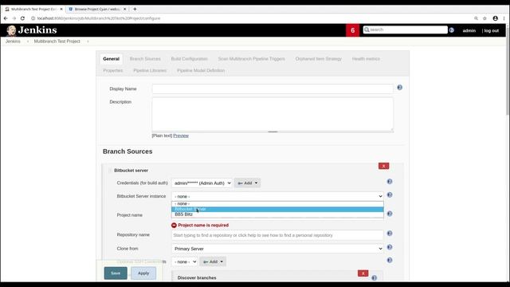Go forward in the browser
The height and width of the screenshot is (287, 510).
[14, 18]
